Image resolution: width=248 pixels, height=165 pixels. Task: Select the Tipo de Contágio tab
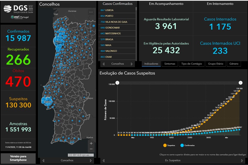pos(191,64)
